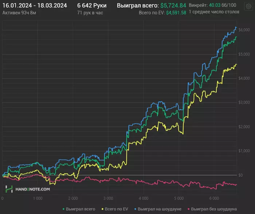Click the HAND2NOTE.COM logo
The image size is (255, 214).
28,189
